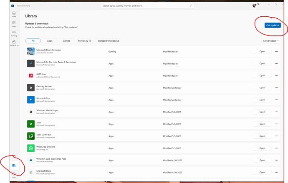Open Microsoft Tips
Image resolution: width=288 pixels, height=183 pixels.
pos(262,100)
